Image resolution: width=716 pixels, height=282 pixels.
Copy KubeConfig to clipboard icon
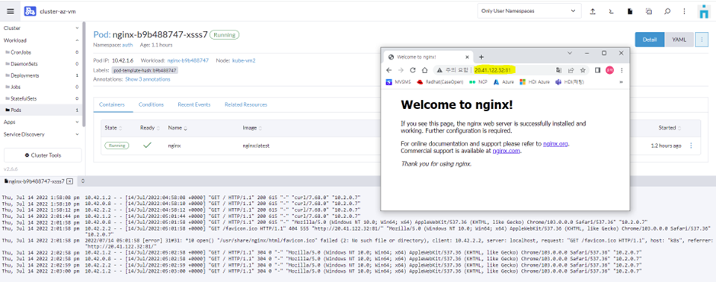click(649, 11)
